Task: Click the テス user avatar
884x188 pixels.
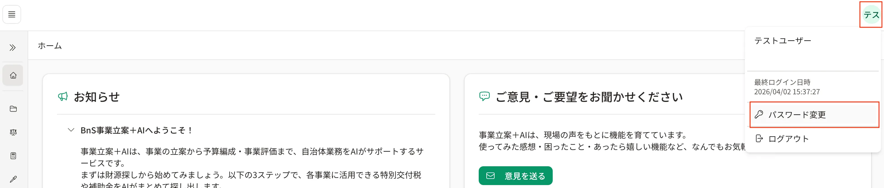Action: point(871,15)
